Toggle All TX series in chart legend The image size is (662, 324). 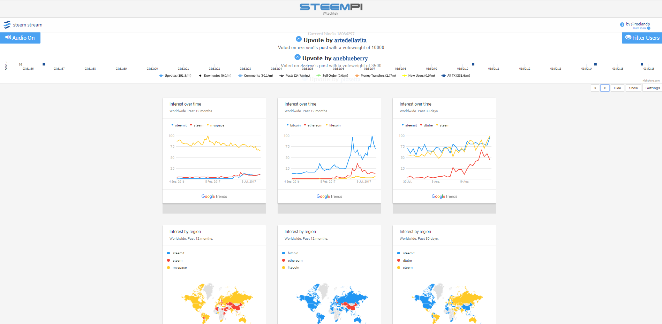[456, 76]
